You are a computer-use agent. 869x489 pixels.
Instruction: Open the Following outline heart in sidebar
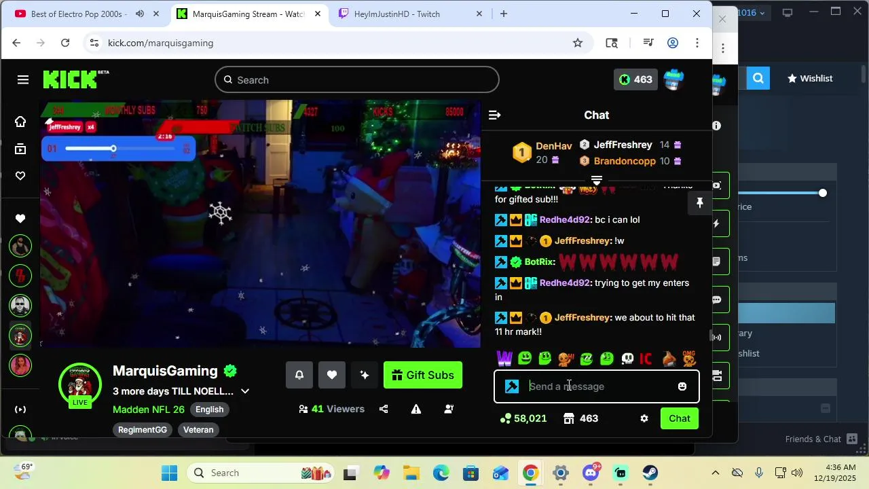point(20,176)
